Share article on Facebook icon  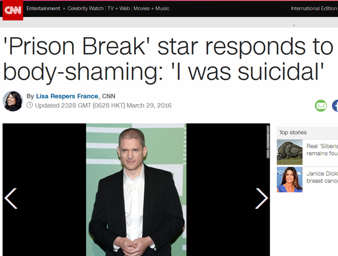[x=335, y=105]
